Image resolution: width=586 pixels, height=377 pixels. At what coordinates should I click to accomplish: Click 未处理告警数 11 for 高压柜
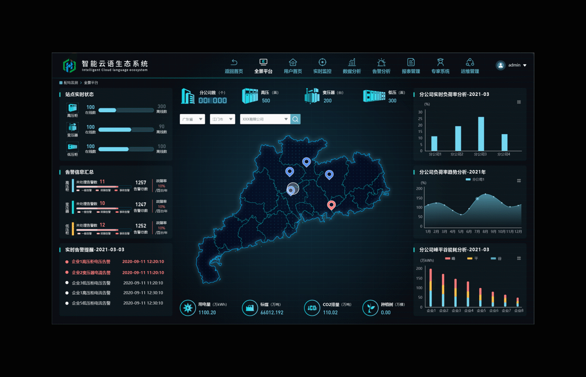coord(90,182)
